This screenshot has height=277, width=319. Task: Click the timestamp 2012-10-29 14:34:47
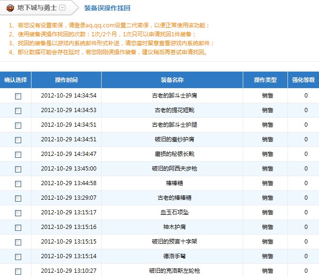point(69,154)
